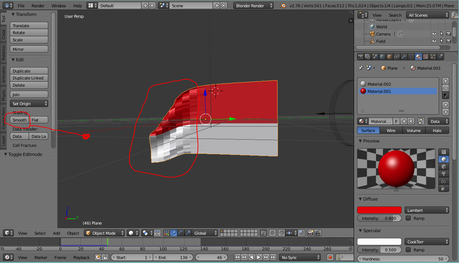Screen dimensions: 459x263
Task: Click the red diffuse color swatch
Action: (379, 210)
